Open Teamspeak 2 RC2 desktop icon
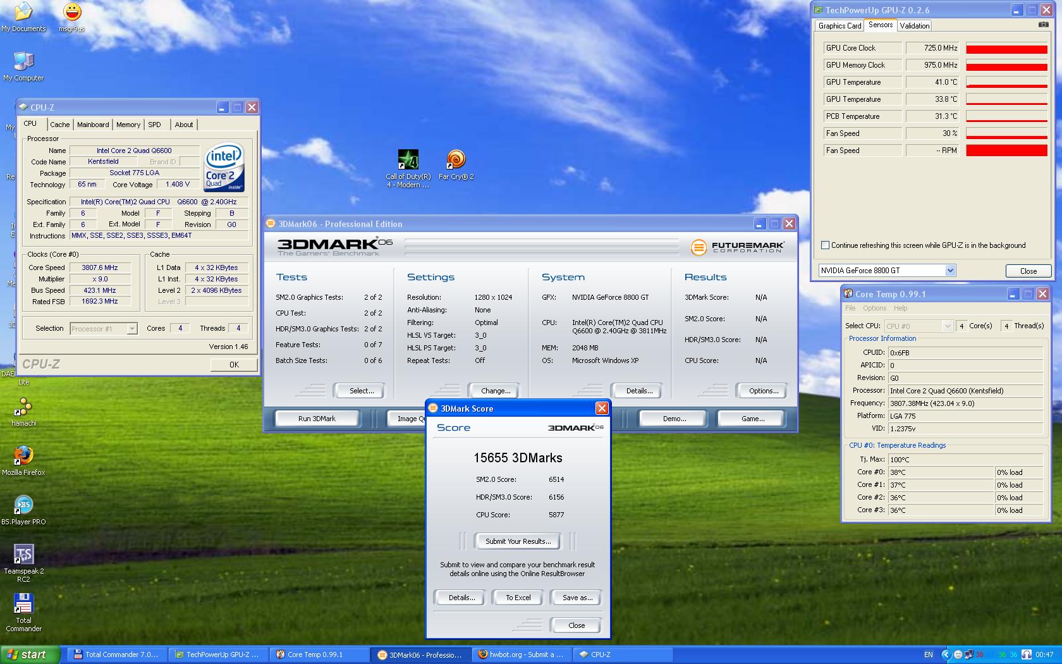The height and width of the screenshot is (664, 1062). click(23, 563)
